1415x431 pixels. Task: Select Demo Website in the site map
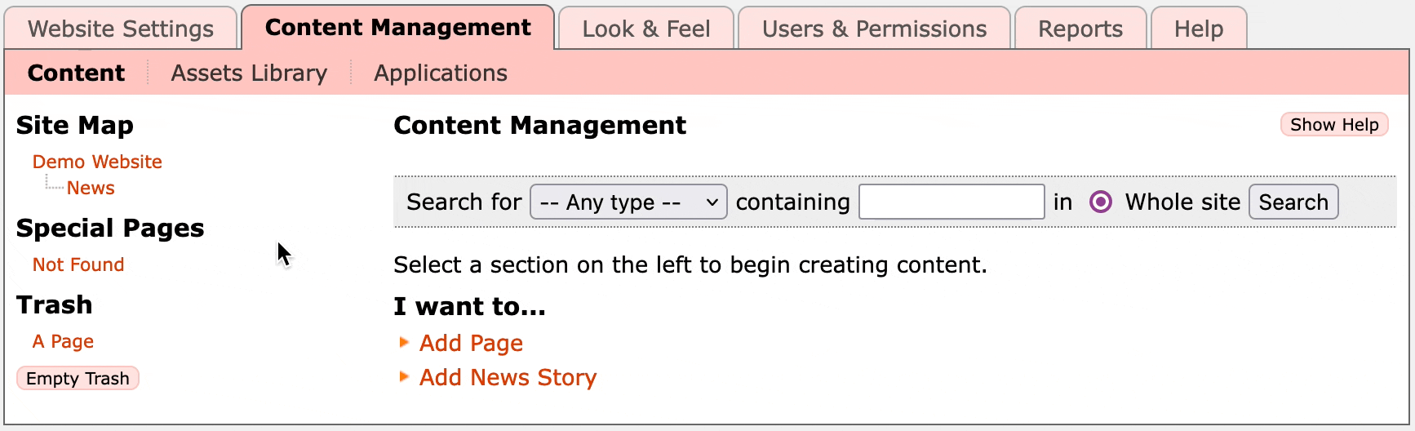97,162
